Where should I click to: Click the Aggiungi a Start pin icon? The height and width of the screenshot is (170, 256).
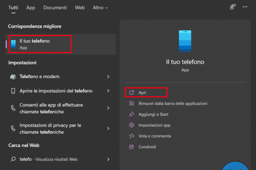point(132,114)
